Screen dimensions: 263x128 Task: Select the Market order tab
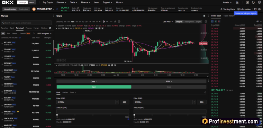click(x=65, y=92)
